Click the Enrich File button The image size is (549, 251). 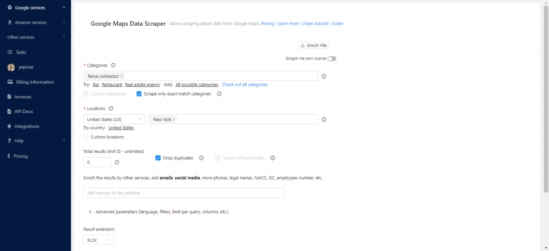[314, 46]
